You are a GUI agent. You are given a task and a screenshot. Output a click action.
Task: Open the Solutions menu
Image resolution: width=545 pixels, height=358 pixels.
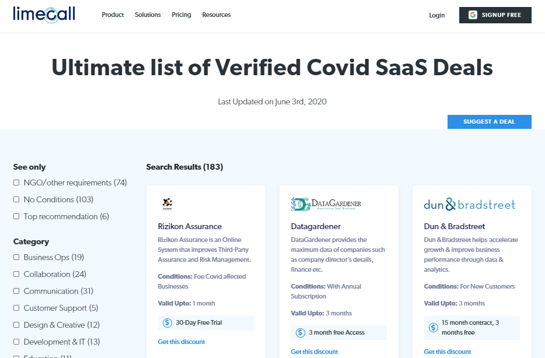[148, 15]
